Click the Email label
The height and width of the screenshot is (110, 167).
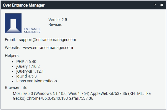(10, 40)
